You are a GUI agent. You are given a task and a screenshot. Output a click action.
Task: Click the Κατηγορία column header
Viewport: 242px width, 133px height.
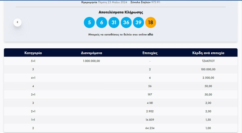click(x=33, y=53)
